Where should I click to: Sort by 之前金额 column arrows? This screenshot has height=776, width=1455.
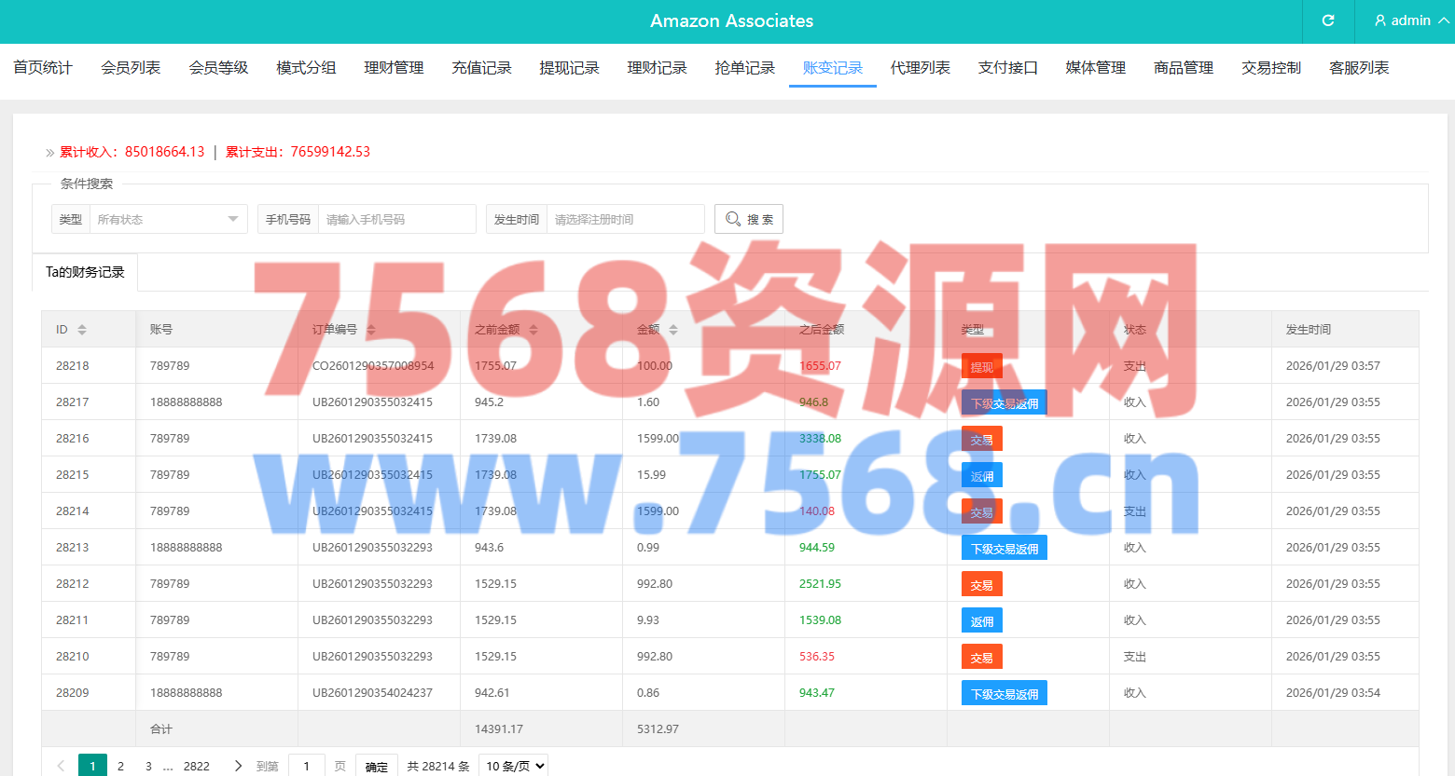click(533, 330)
